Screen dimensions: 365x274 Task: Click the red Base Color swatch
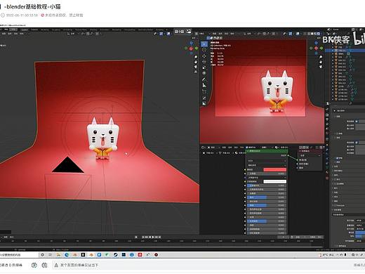[x=275, y=169]
